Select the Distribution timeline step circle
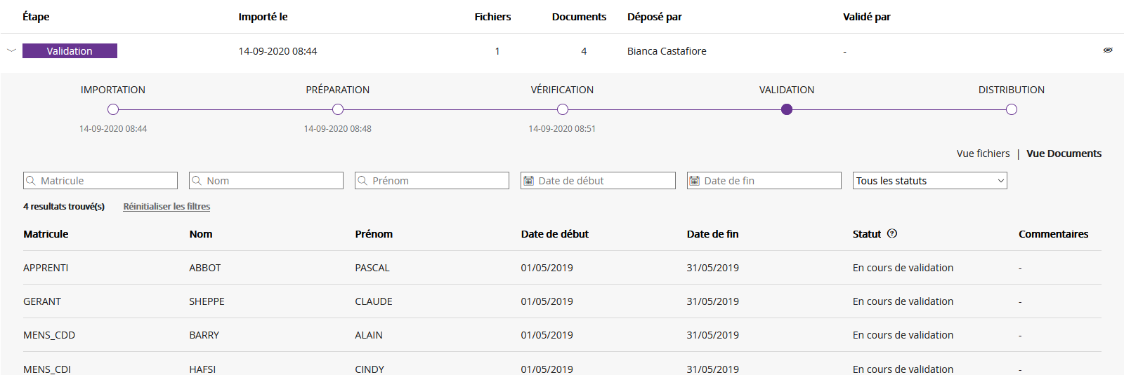This screenshot has height=375, width=1124. 1012,109
